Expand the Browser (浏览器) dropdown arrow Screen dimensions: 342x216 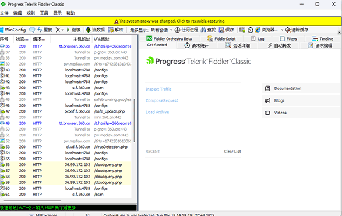tap(282, 30)
